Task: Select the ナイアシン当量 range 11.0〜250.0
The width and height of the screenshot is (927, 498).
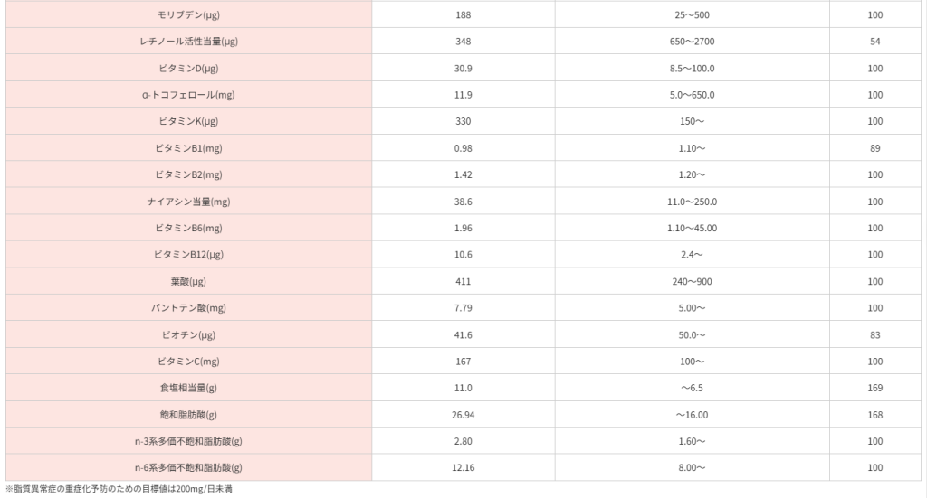Action: coord(692,202)
